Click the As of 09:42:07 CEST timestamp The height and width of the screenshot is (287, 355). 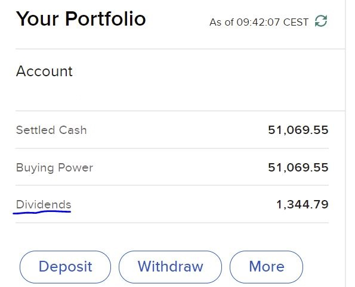[x=259, y=22]
